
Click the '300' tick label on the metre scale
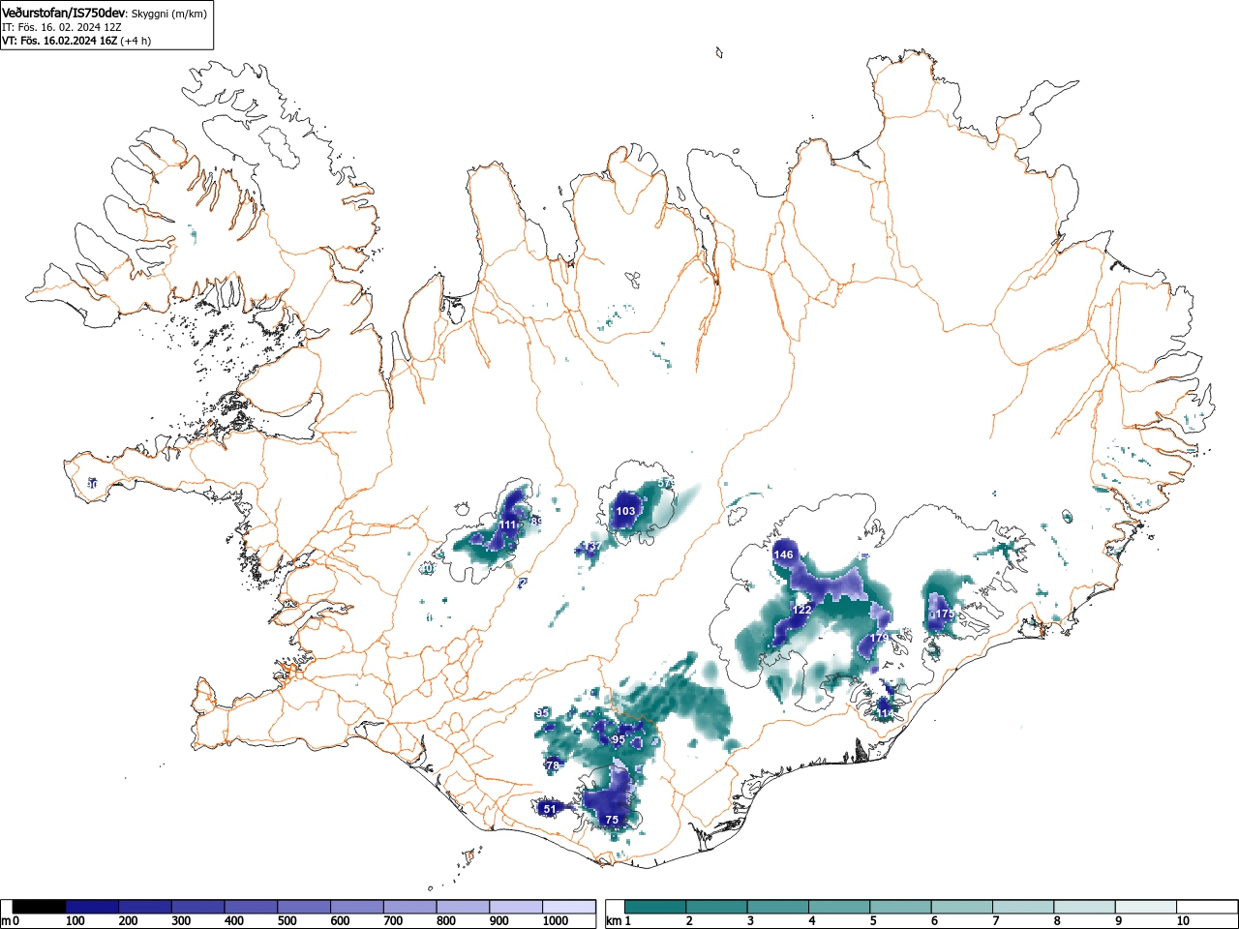pos(181,921)
